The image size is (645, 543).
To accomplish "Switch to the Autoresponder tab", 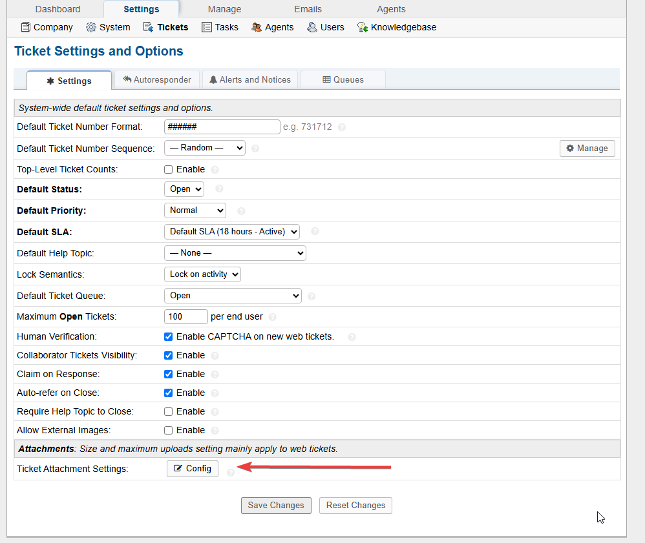I will (x=157, y=80).
